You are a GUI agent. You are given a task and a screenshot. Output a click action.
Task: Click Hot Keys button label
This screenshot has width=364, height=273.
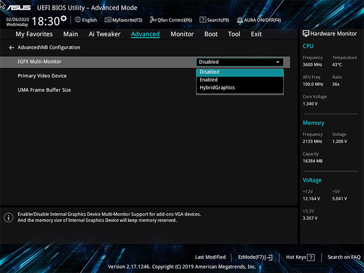296,257
